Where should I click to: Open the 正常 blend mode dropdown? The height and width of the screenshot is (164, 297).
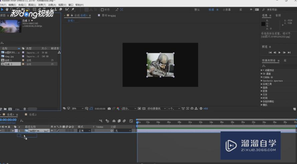click(x=84, y=131)
